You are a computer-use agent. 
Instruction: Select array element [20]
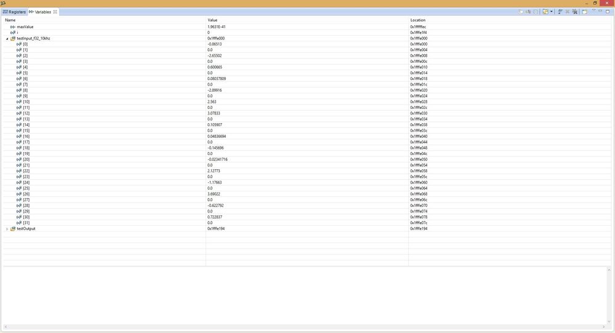pos(307,159)
